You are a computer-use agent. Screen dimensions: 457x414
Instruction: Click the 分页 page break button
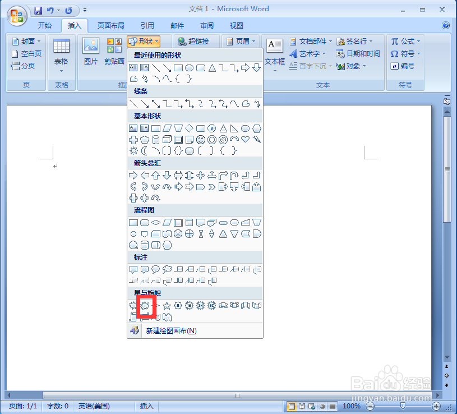23,66
